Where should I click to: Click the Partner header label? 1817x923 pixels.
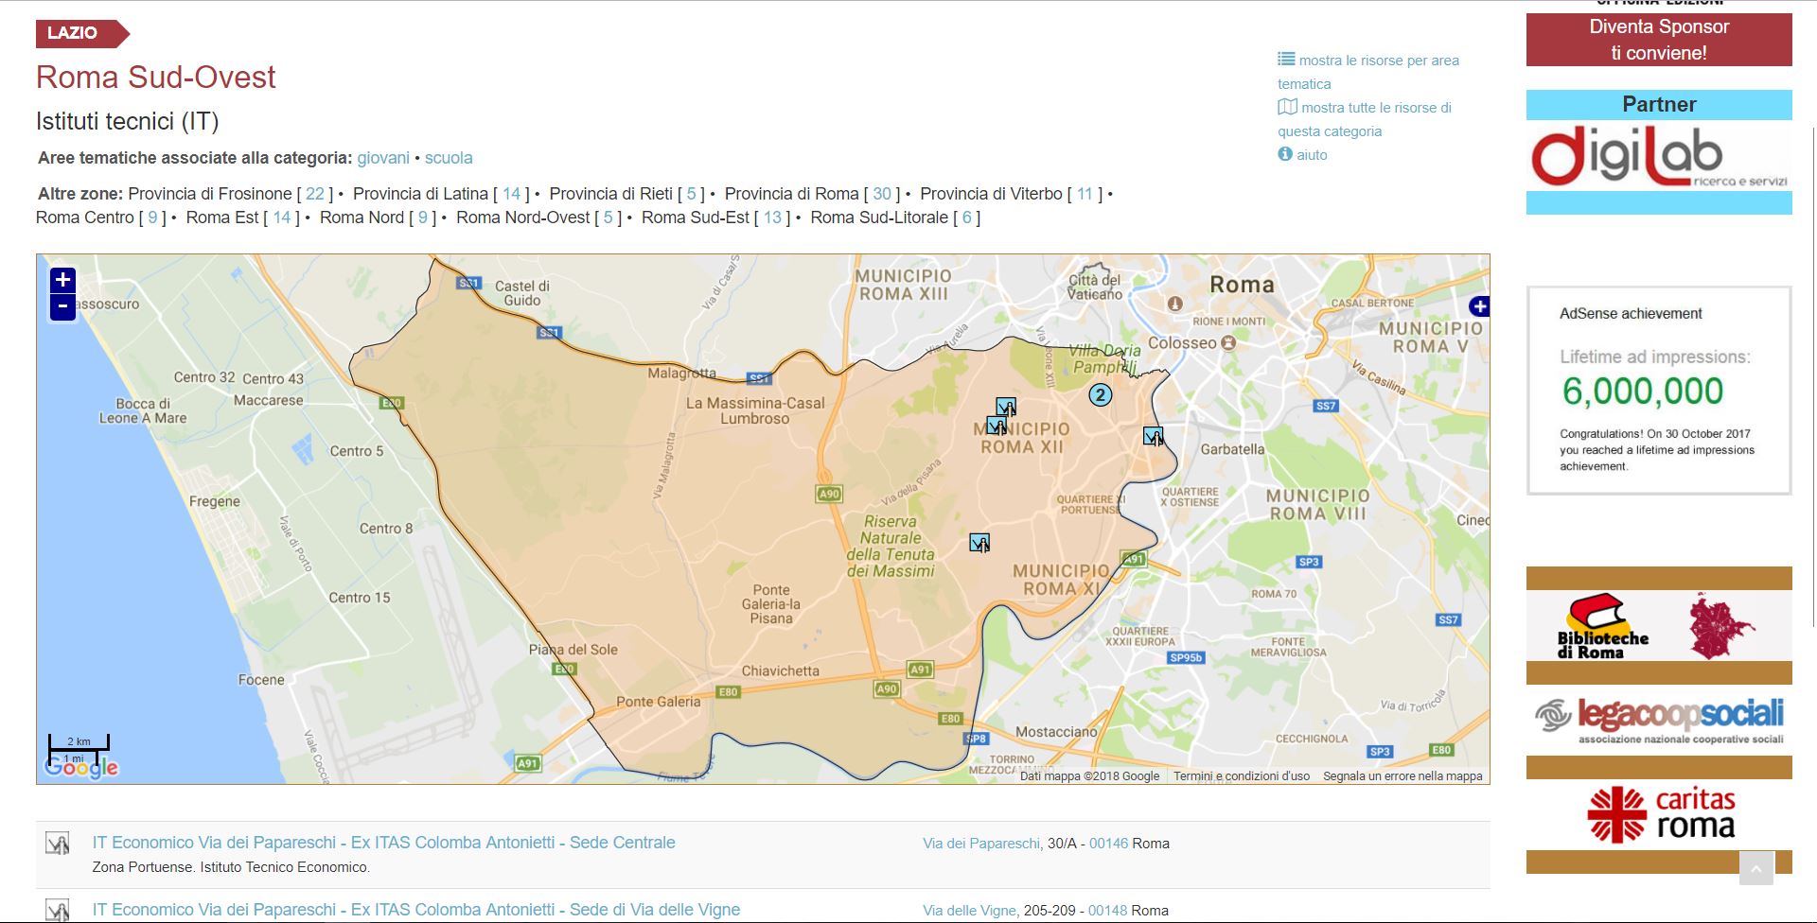[1659, 104]
